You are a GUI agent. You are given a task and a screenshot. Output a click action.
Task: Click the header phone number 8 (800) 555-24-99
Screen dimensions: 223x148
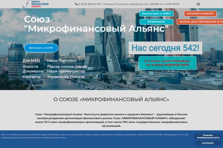[89, 4]
